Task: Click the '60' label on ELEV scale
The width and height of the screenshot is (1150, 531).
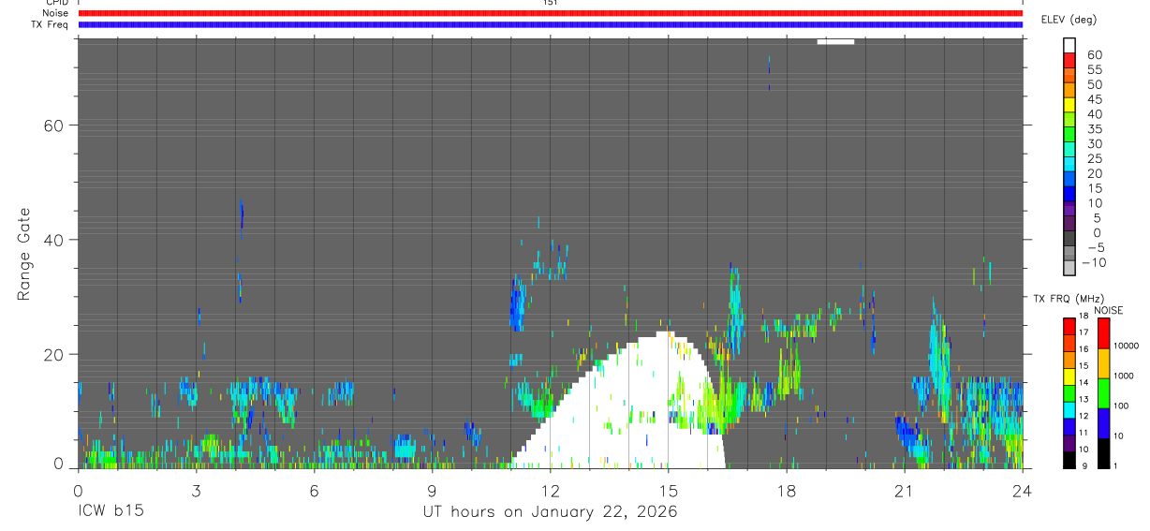Action: click(1094, 55)
